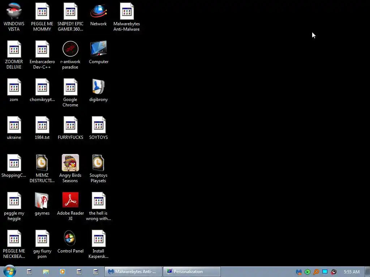Select the chomikrypt... desktop icon
370x277 pixels.
[42, 90]
